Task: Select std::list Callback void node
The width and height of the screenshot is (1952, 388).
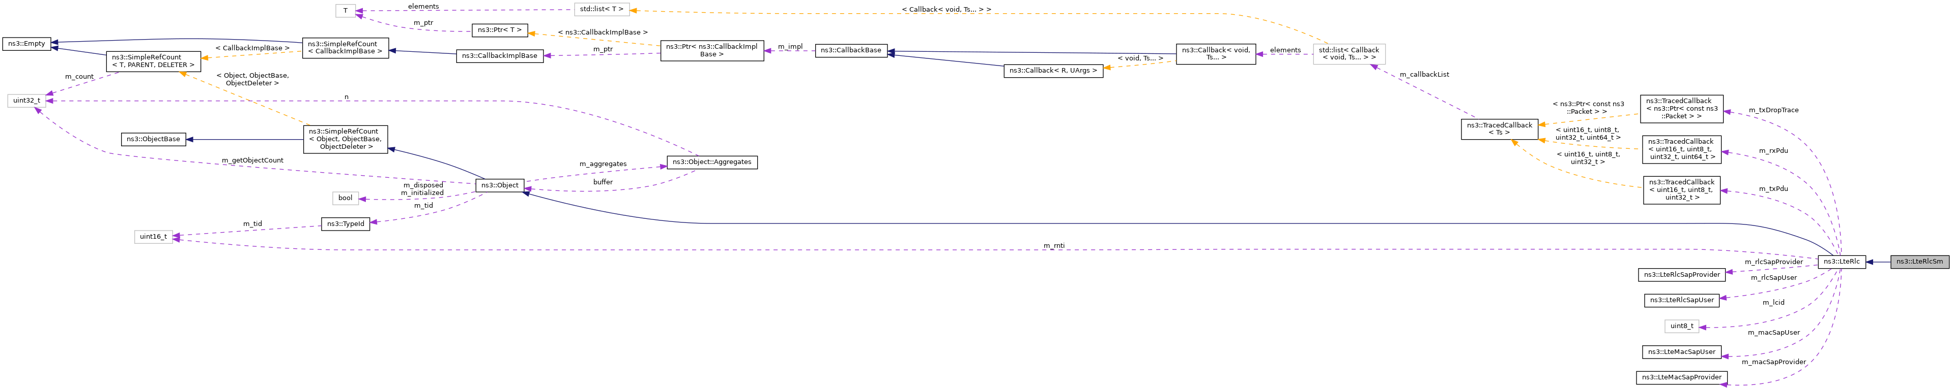Action: (1349, 54)
